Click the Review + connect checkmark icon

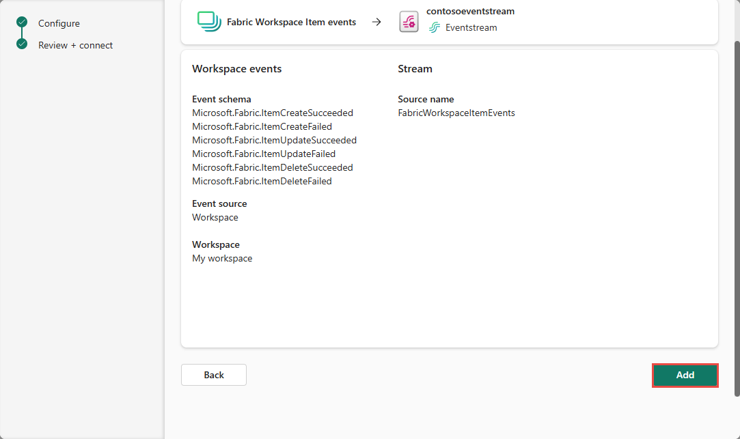tap(22, 44)
